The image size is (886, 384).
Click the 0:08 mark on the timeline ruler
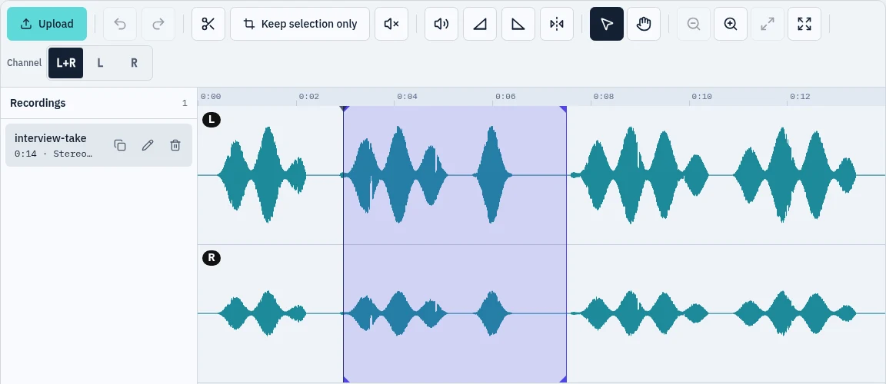coord(604,97)
